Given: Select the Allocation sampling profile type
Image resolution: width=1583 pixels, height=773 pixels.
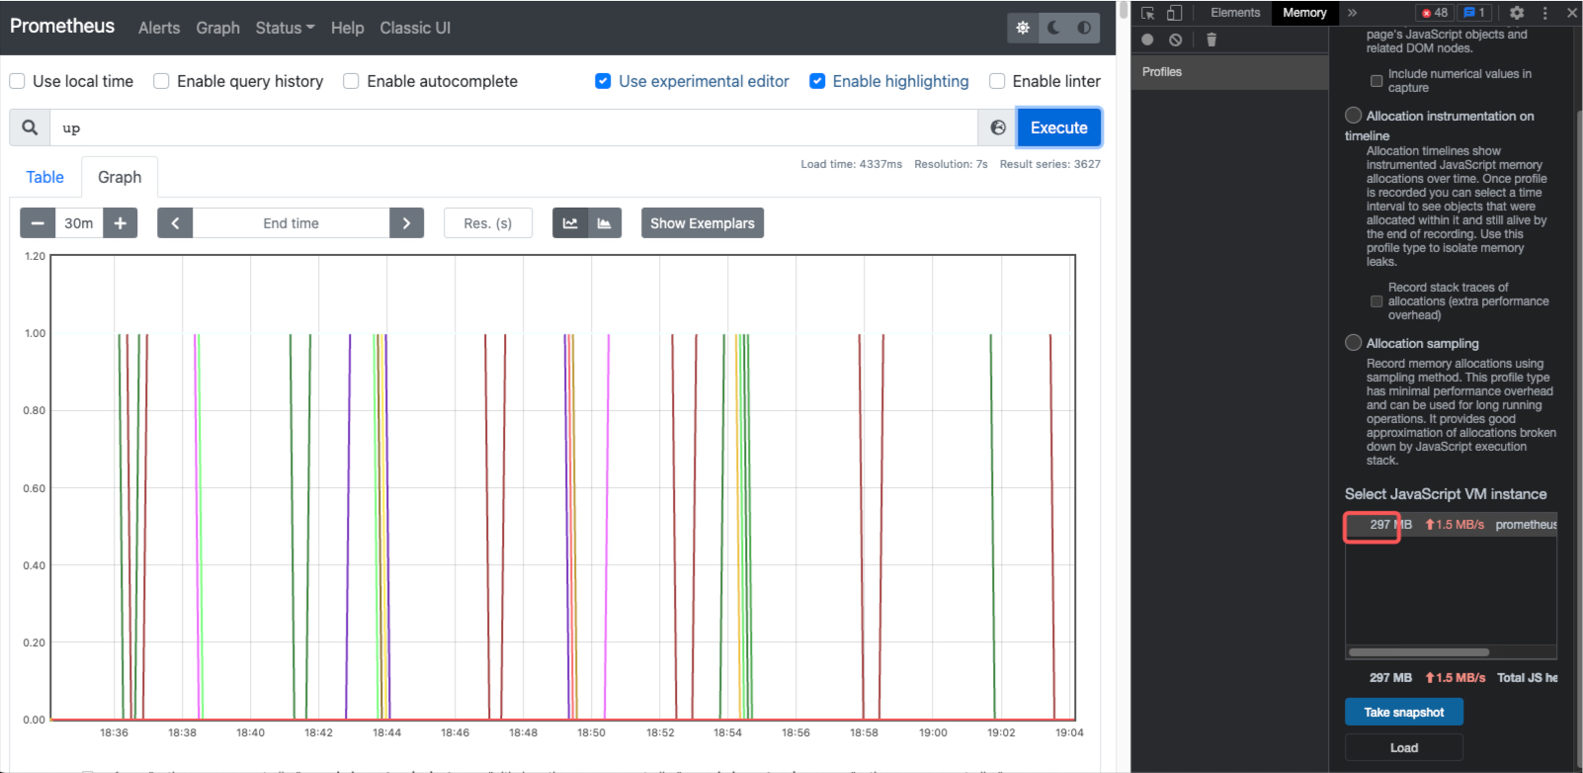Looking at the screenshot, I should (x=1354, y=343).
